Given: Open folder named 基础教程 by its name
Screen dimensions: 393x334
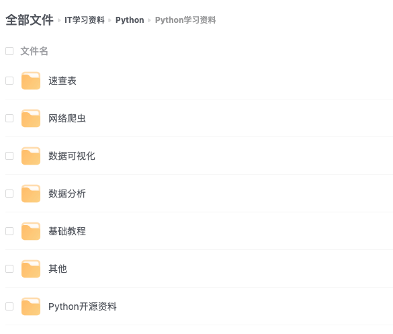Looking at the screenshot, I should [67, 231].
